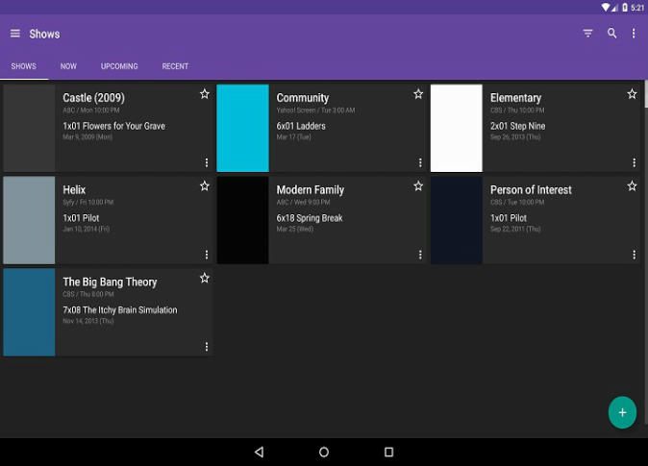The height and width of the screenshot is (466, 648).
Task: Toggle favorite star for The Big Bang Theory
Action: (205, 279)
